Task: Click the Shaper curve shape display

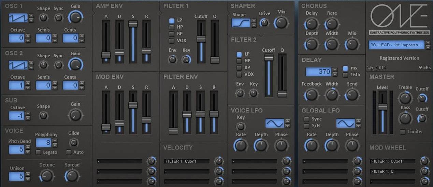Action: click(241, 23)
